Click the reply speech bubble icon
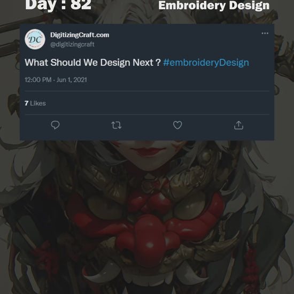This screenshot has height=294, width=294. (55, 125)
